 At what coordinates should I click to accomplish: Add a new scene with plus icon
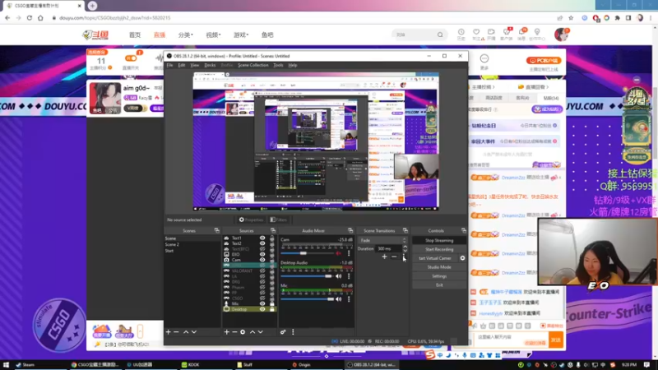169,332
